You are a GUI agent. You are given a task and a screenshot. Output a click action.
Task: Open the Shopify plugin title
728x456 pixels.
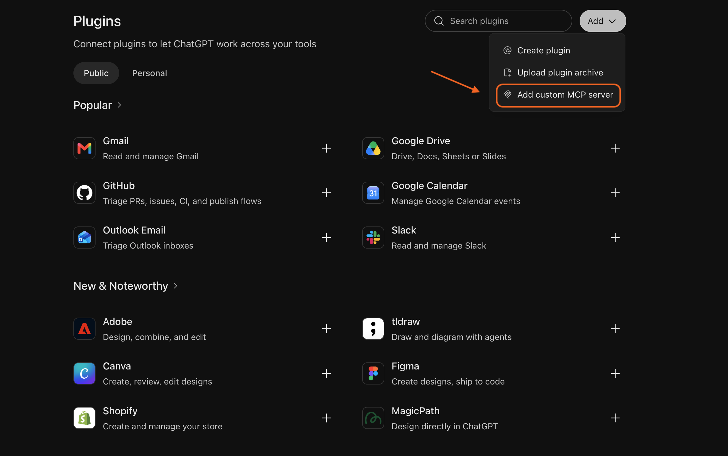(x=120, y=411)
